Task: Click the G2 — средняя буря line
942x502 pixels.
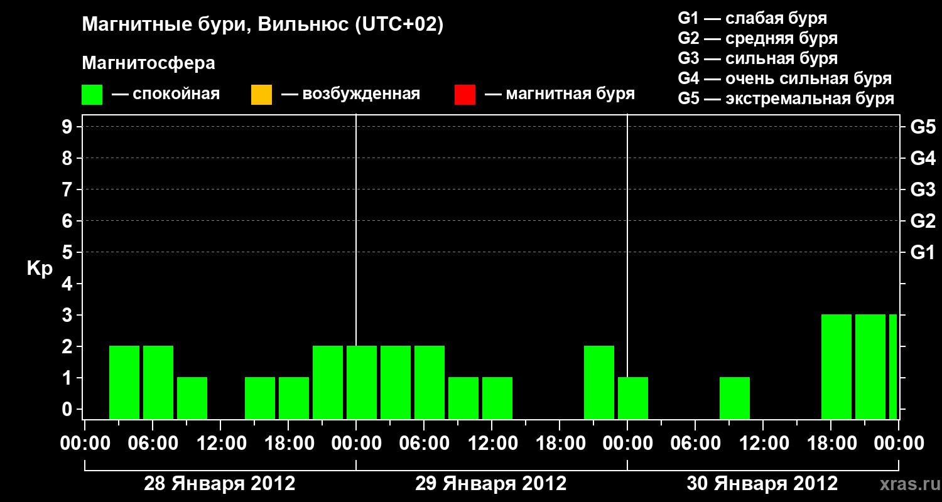Action: pyautogui.click(x=757, y=38)
